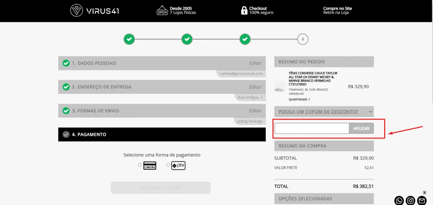Viewport: 433px width, 205px height.
Task: Click Quantidade: 1 text
Action: pos(300,99)
